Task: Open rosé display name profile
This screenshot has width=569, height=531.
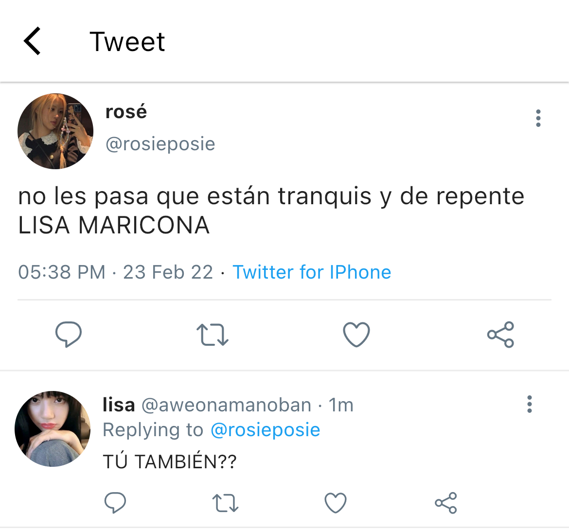Action: [126, 111]
